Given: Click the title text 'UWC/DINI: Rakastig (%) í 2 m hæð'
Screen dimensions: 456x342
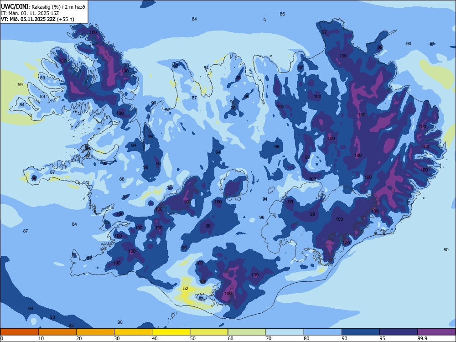Looking at the screenshot, I should click(43, 7).
